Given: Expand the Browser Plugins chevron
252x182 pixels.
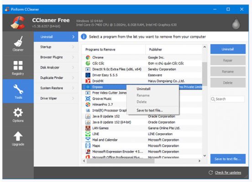Looking at the screenshot, I should pyautogui.click(x=73, y=57).
